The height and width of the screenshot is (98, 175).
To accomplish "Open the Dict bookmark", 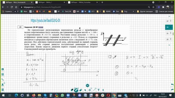I will pos(116,11).
